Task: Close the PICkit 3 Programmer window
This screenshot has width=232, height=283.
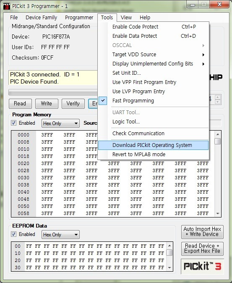Action: point(219,4)
